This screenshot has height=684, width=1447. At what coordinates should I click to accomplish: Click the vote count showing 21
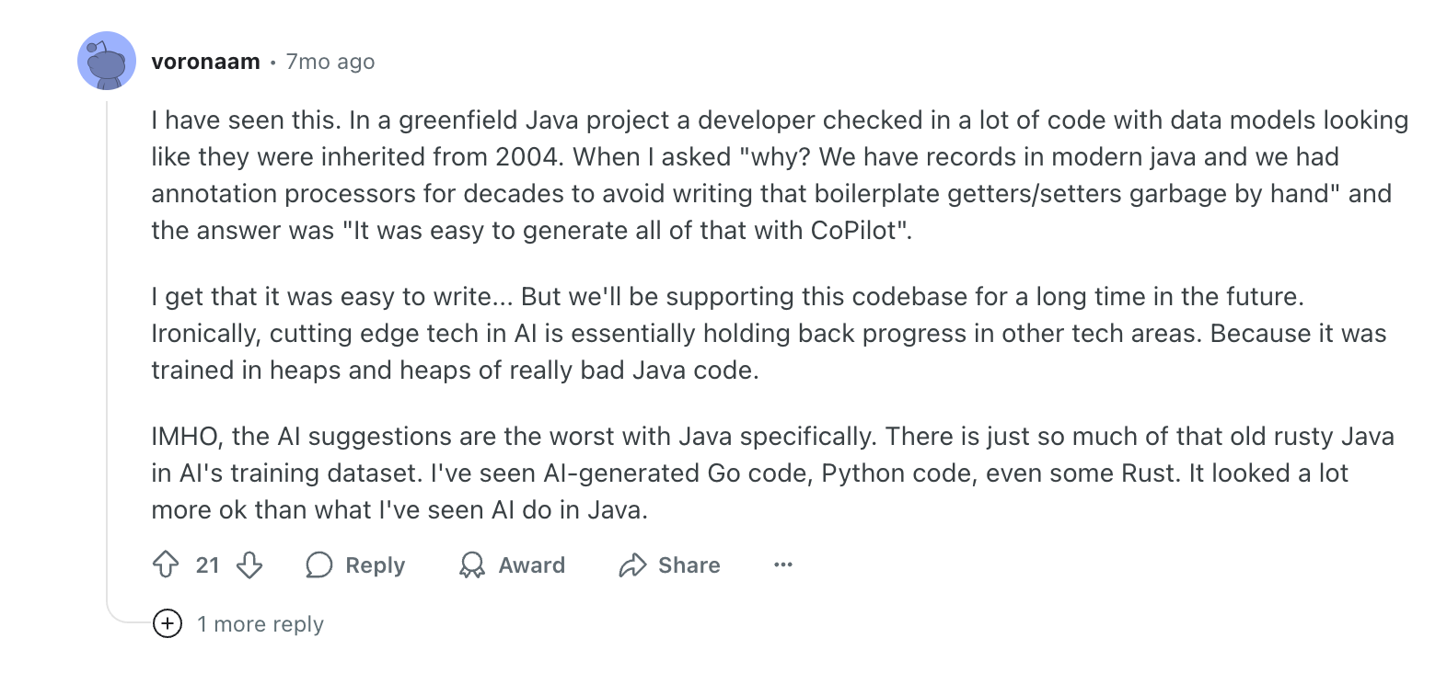[208, 565]
